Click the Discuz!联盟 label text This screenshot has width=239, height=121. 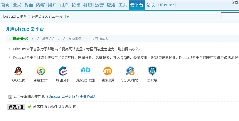coord(85,80)
